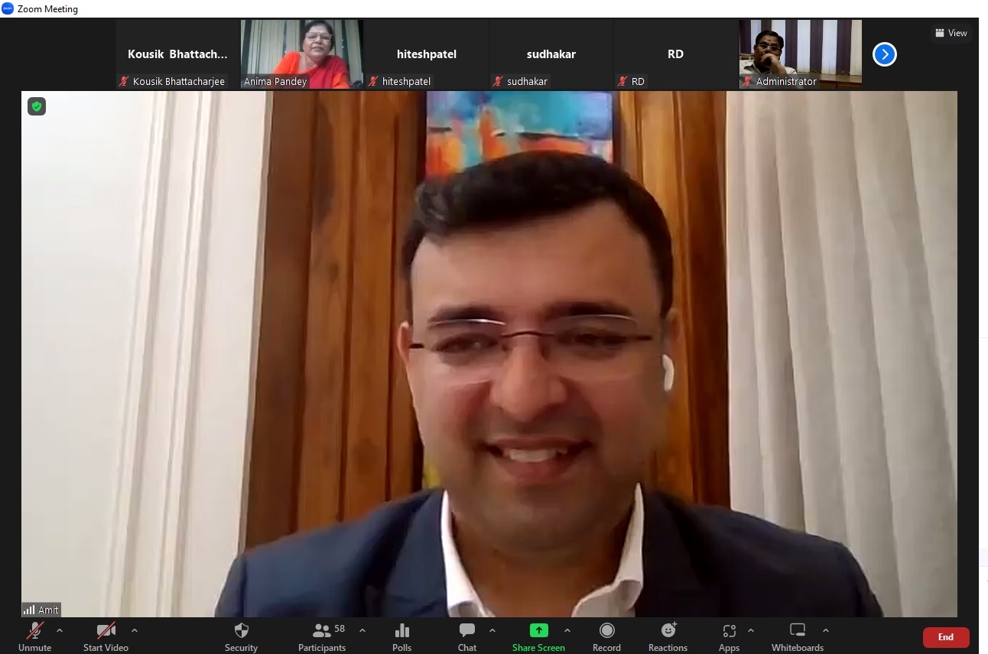Viewport: 988px width, 654px height.
Task: Click the signal strength icon beside Amit
Action: pos(29,610)
